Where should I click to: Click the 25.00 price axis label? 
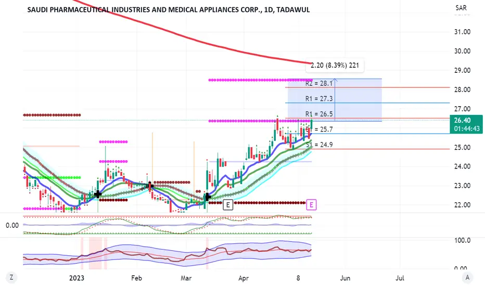point(462,148)
